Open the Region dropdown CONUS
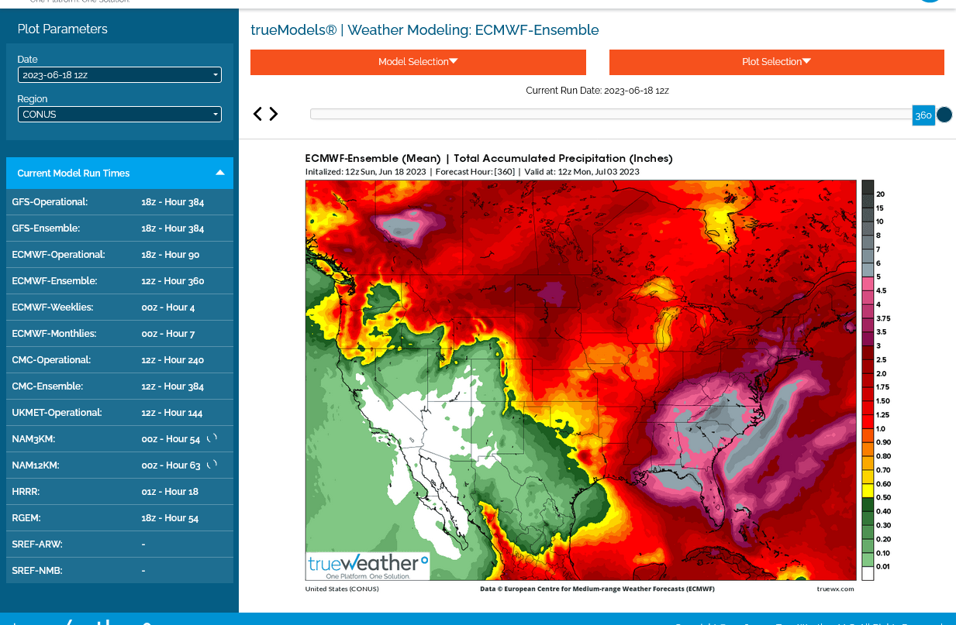 [x=119, y=115]
